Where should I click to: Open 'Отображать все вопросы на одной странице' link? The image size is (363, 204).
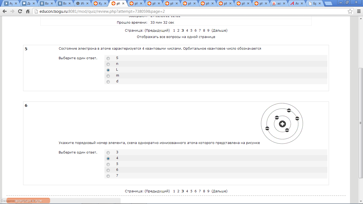[176, 37]
